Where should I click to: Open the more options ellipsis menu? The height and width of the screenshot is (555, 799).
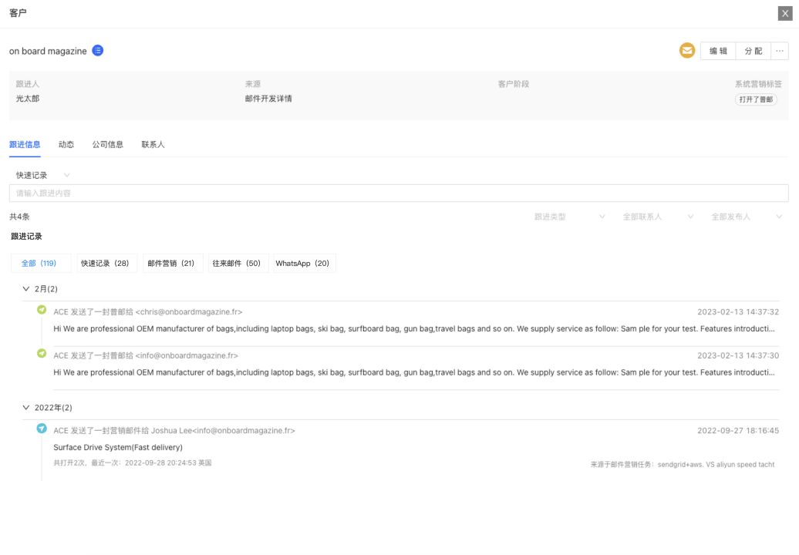pos(779,51)
